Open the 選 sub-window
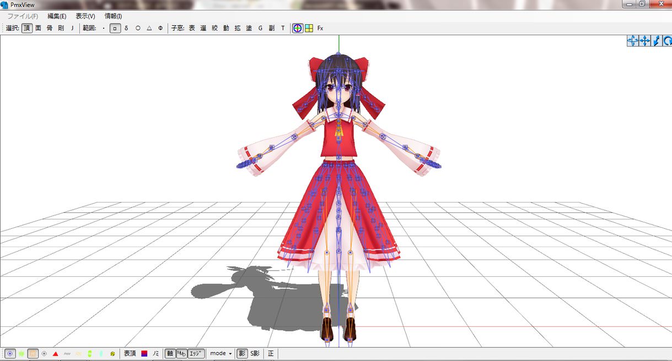This screenshot has width=672, height=361. [x=203, y=28]
